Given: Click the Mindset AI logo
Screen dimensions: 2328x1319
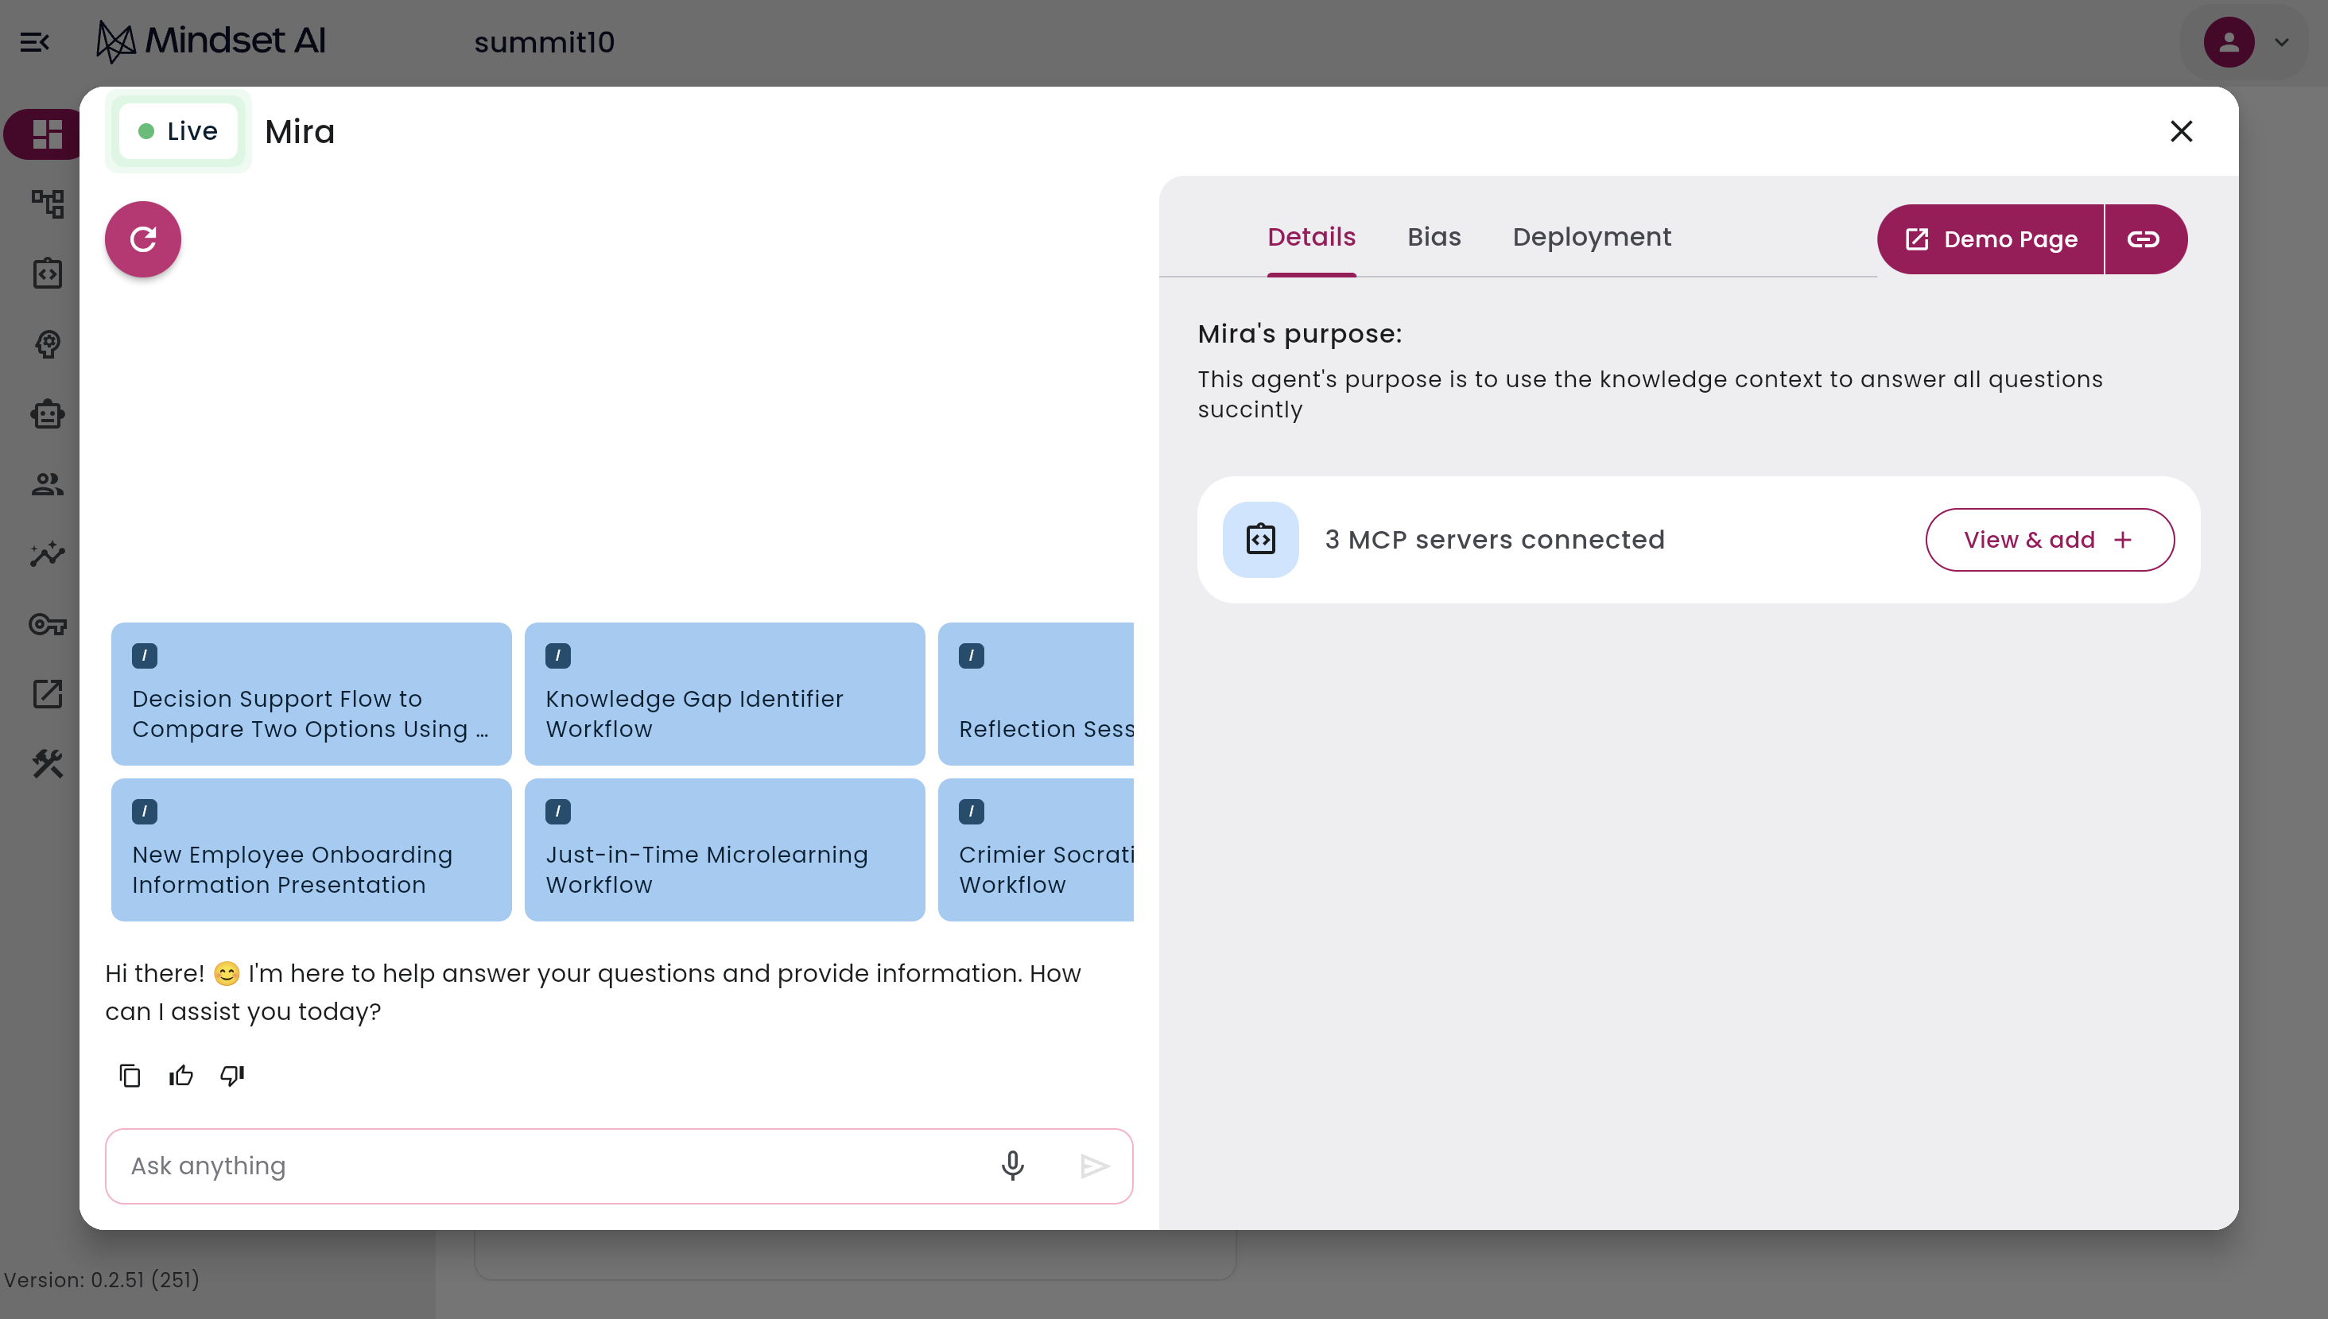Looking at the screenshot, I should coord(211,41).
